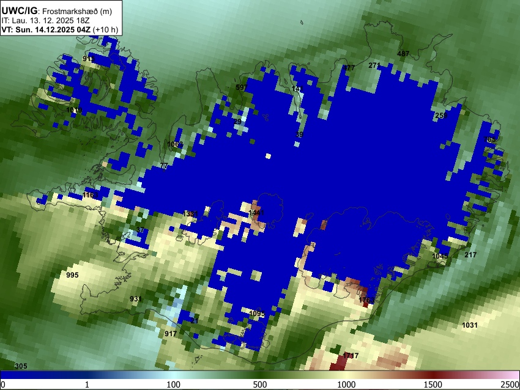Click the map value 487

click(403, 54)
